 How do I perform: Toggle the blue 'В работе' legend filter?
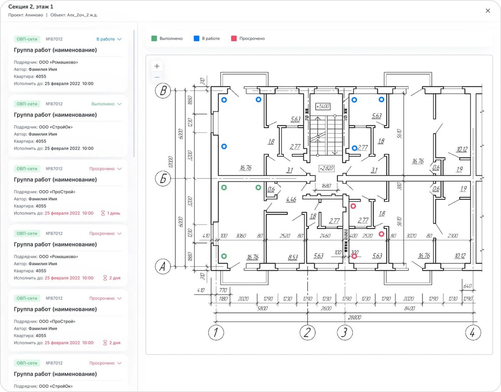coord(207,38)
